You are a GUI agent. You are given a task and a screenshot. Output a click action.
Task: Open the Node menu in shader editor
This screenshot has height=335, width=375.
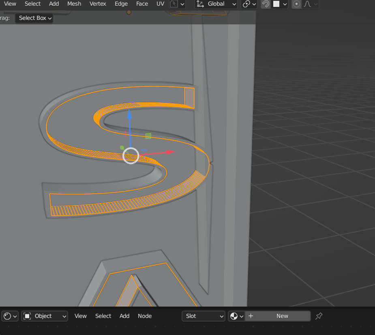[x=145, y=316]
